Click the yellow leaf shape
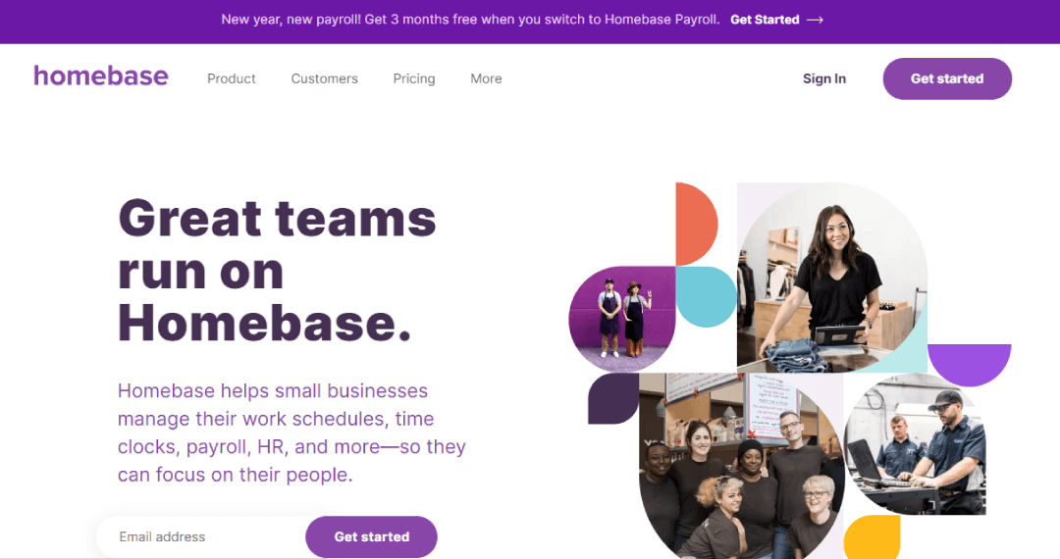The image size is (1060, 559). (x=873, y=537)
